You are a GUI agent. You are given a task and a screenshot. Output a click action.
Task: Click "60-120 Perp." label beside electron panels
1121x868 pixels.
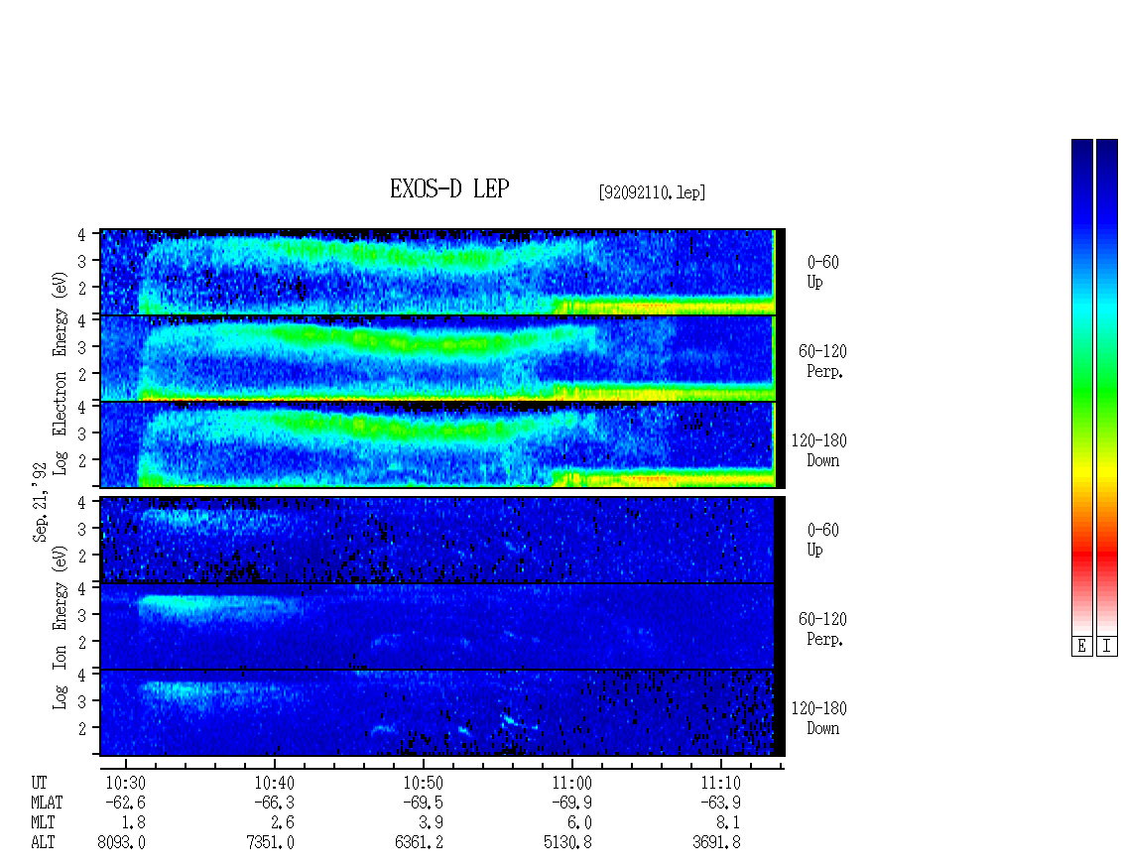822,361
